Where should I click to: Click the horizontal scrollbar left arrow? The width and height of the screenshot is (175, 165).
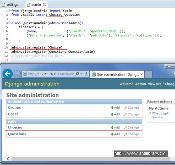coord(8,159)
